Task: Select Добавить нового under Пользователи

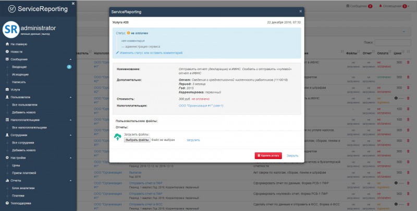Action: coord(23,112)
